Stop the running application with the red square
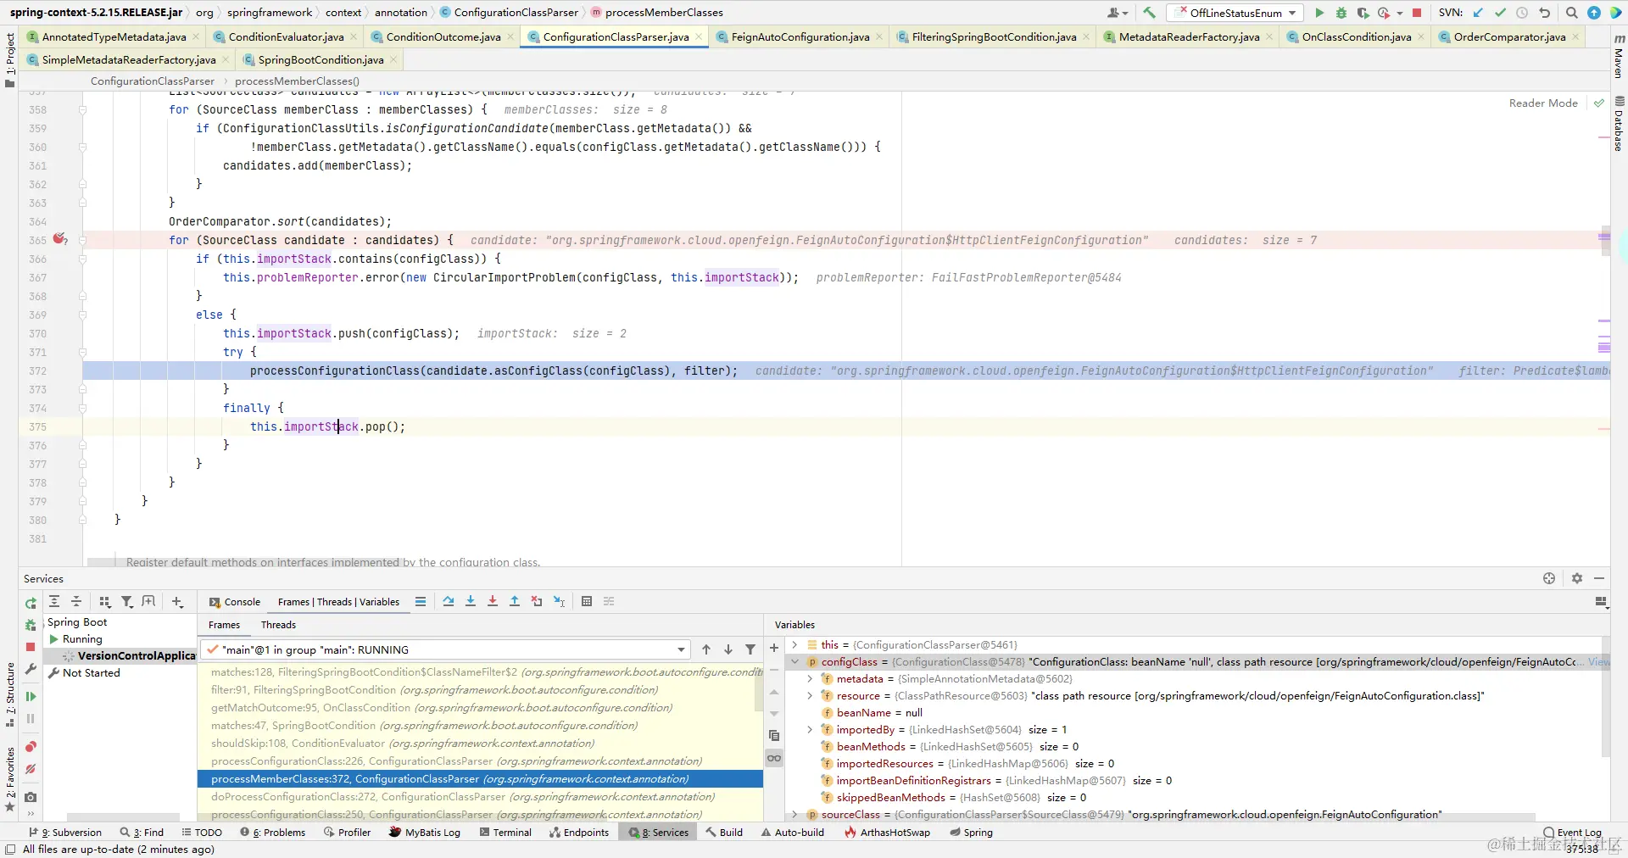 [1416, 13]
